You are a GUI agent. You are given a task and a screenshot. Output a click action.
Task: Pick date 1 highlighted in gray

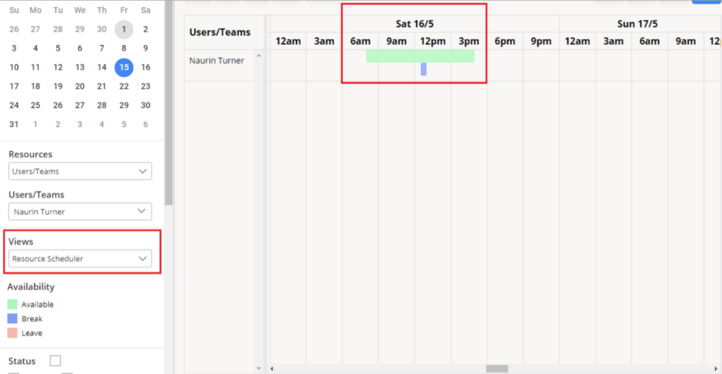click(123, 30)
